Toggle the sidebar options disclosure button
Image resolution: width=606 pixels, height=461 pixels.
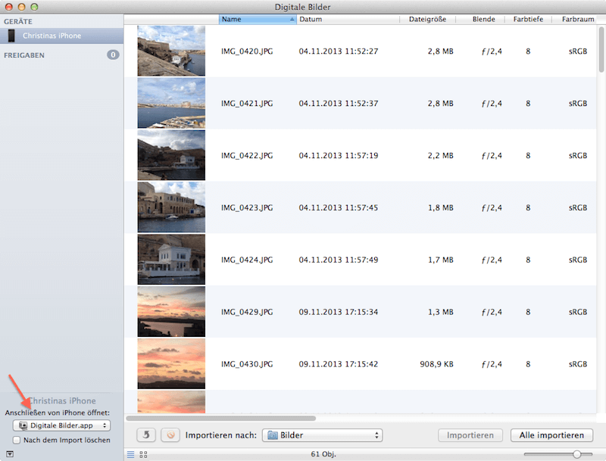pyautogui.click(x=8, y=454)
